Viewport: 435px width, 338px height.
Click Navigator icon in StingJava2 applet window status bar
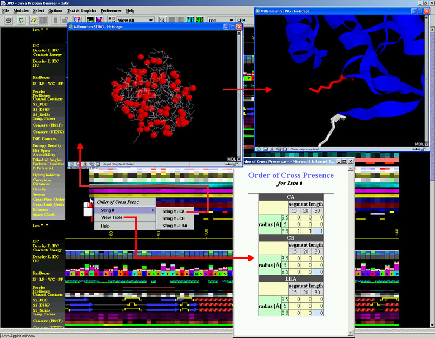(72, 164)
